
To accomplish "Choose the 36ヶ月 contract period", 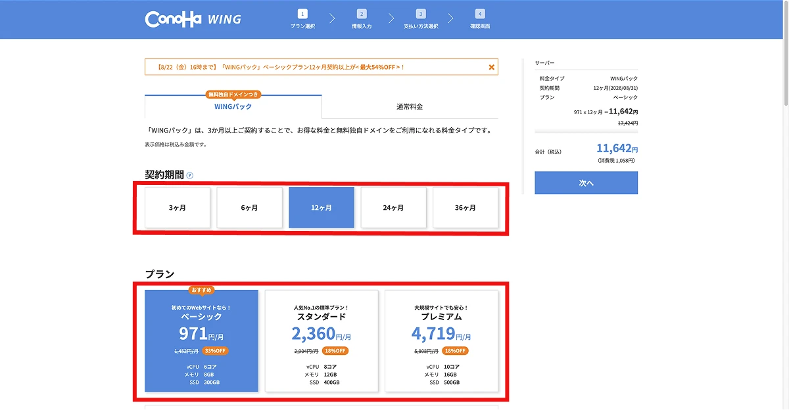I will [465, 207].
